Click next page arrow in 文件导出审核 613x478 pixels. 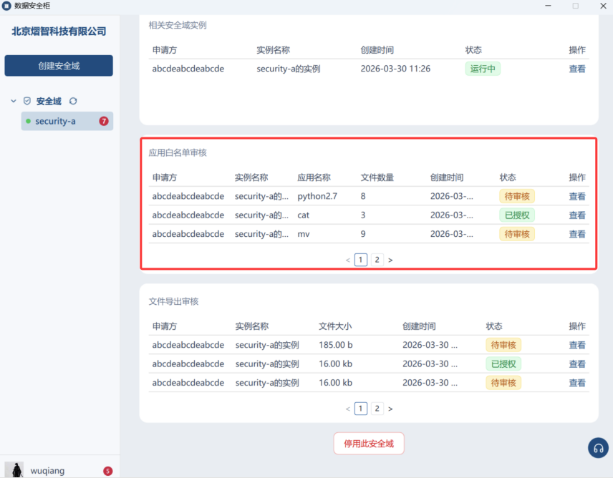(x=390, y=409)
